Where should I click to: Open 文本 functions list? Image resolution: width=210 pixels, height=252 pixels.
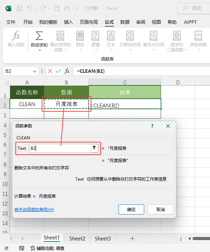tap(111, 41)
